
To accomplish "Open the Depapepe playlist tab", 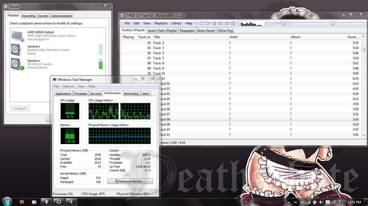I will click(187, 31).
